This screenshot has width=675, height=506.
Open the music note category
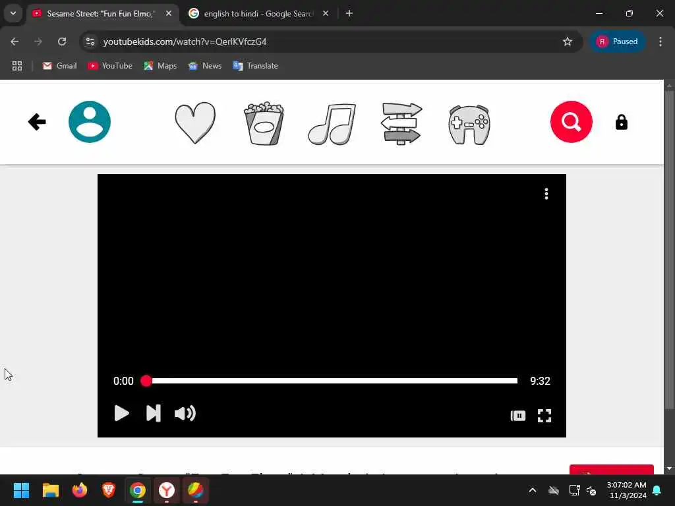point(332,124)
